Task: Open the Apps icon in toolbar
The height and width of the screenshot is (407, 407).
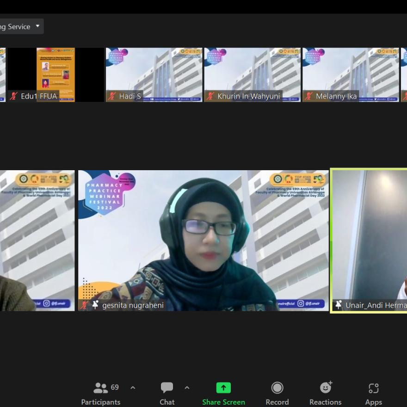Action: (x=373, y=388)
